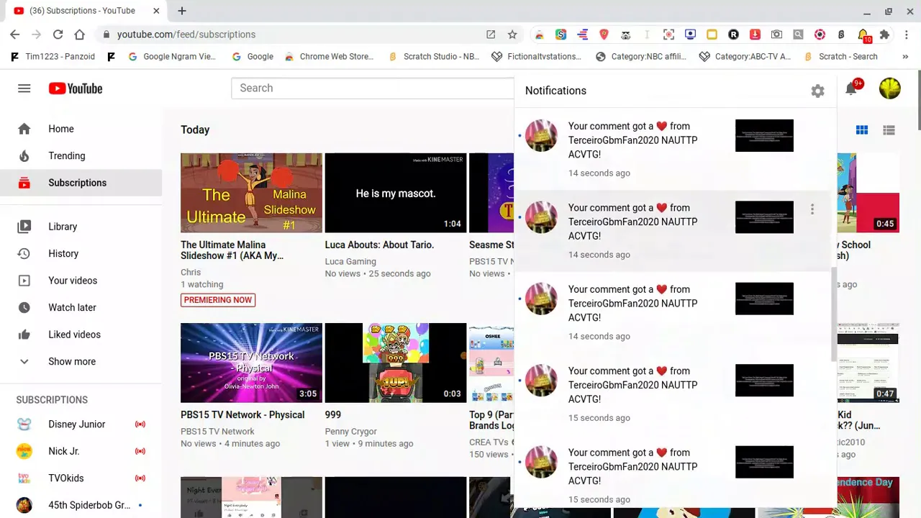Open Luca Gaming channel link
Viewport: 921px width, 518px height.
click(x=350, y=261)
